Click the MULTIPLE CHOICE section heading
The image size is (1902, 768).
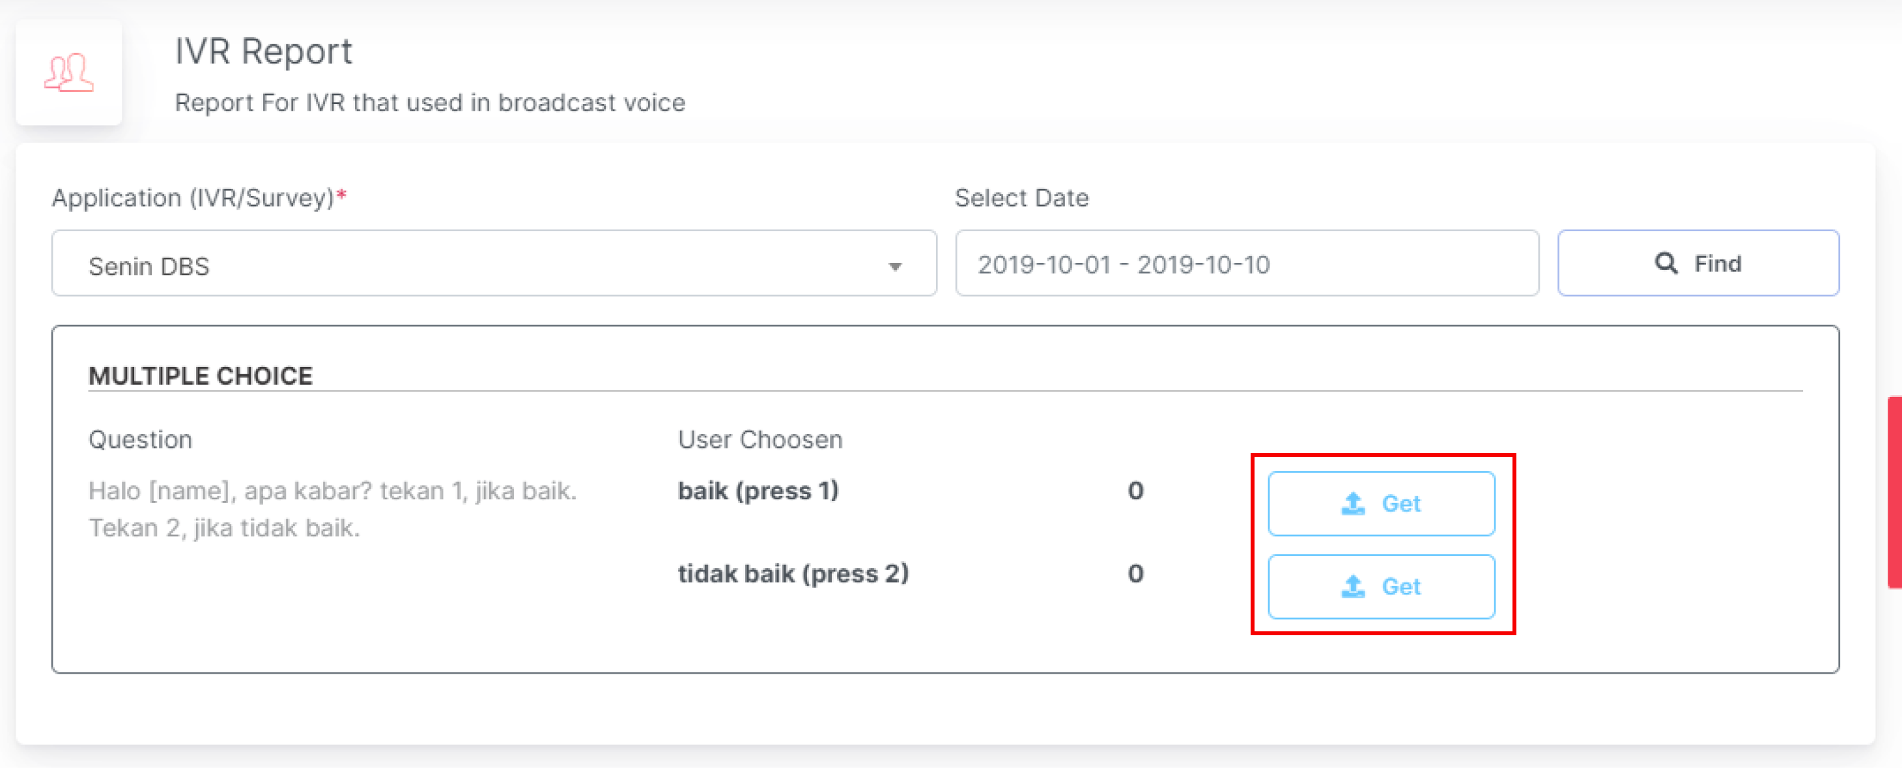[200, 376]
